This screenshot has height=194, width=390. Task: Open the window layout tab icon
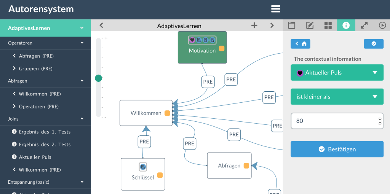(x=292, y=25)
